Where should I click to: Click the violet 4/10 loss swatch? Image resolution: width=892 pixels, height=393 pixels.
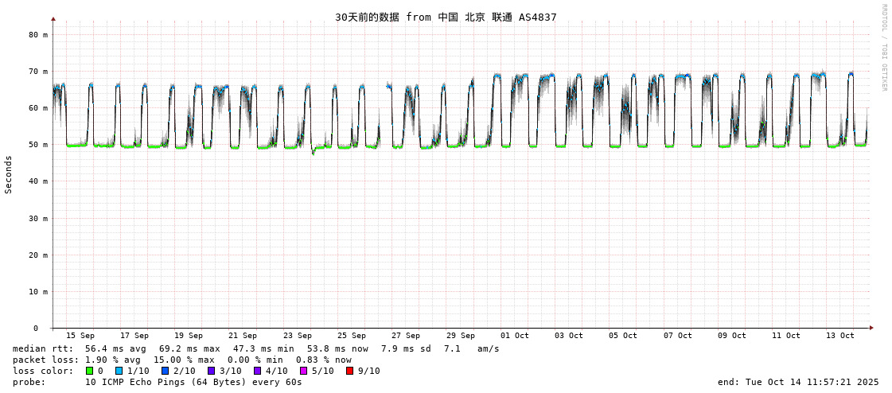[257, 371]
